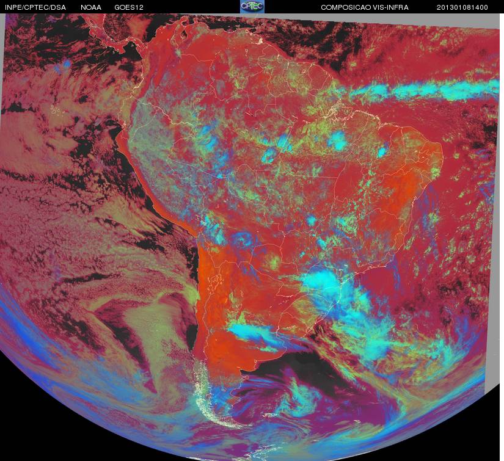Click the GOES12 satellite label
Screen dimensions: 504x461
click(129, 7)
